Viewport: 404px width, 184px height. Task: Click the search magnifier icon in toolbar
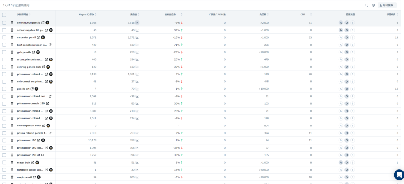click(x=366, y=5)
